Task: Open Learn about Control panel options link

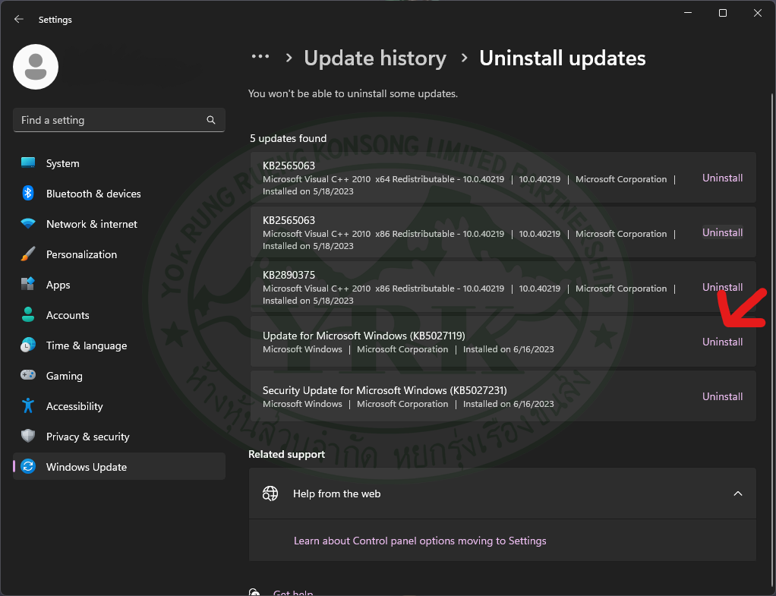Action: 420,541
